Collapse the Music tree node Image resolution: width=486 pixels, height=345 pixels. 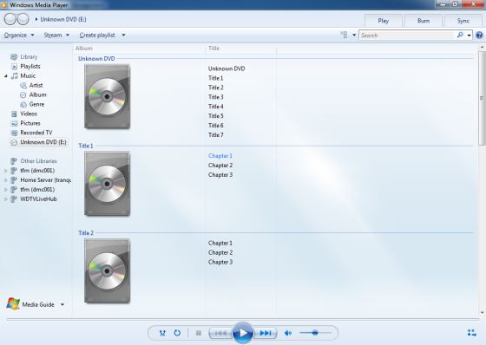(x=6, y=76)
